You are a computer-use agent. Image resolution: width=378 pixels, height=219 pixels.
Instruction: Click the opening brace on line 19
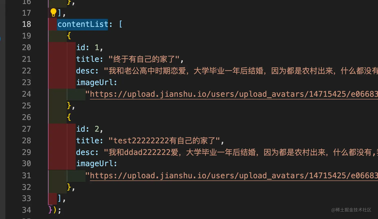pos(69,36)
